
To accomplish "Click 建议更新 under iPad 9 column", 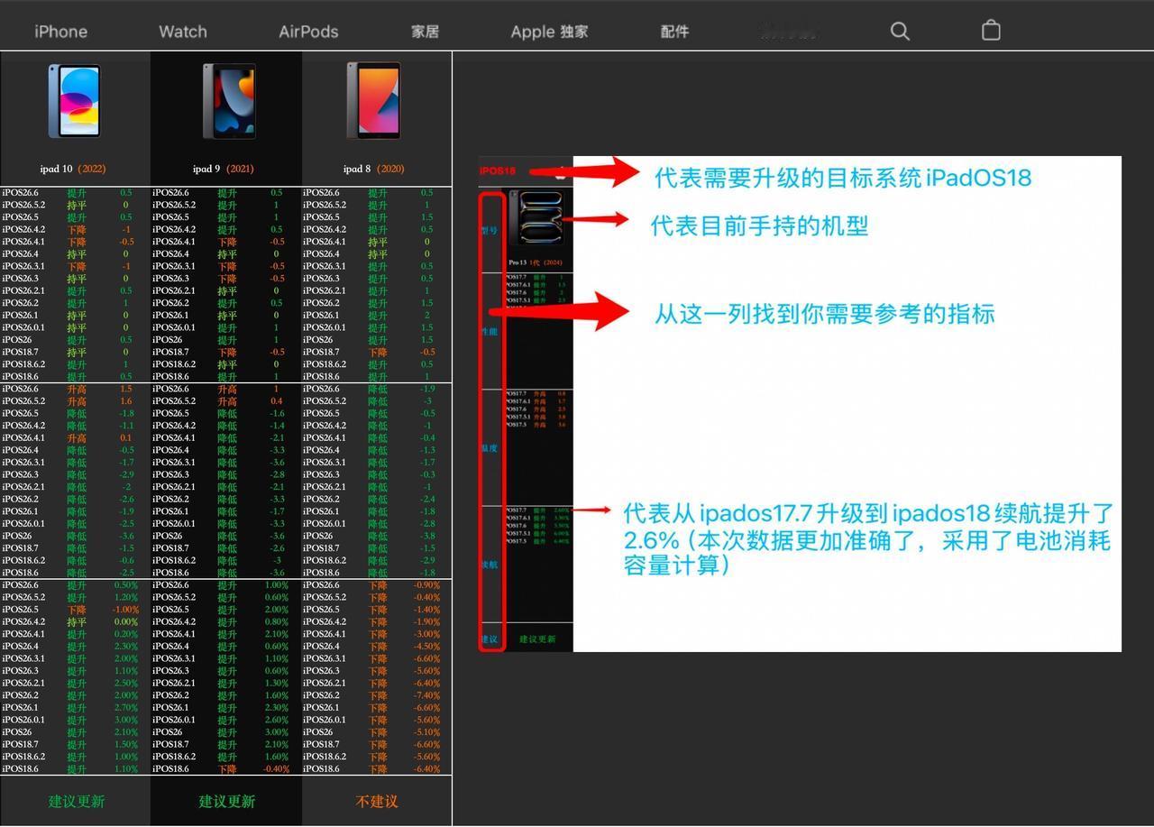I will [x=227, y=801].
